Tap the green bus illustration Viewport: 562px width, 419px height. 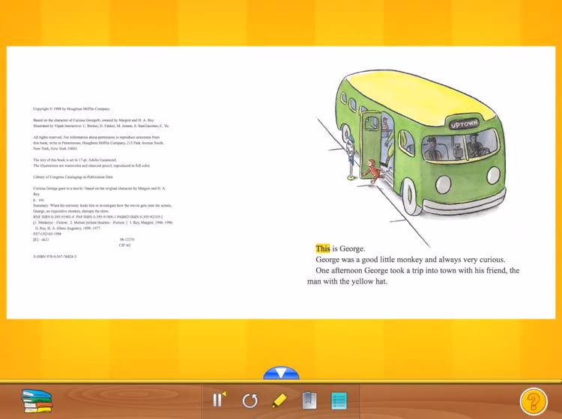point(421,142)
